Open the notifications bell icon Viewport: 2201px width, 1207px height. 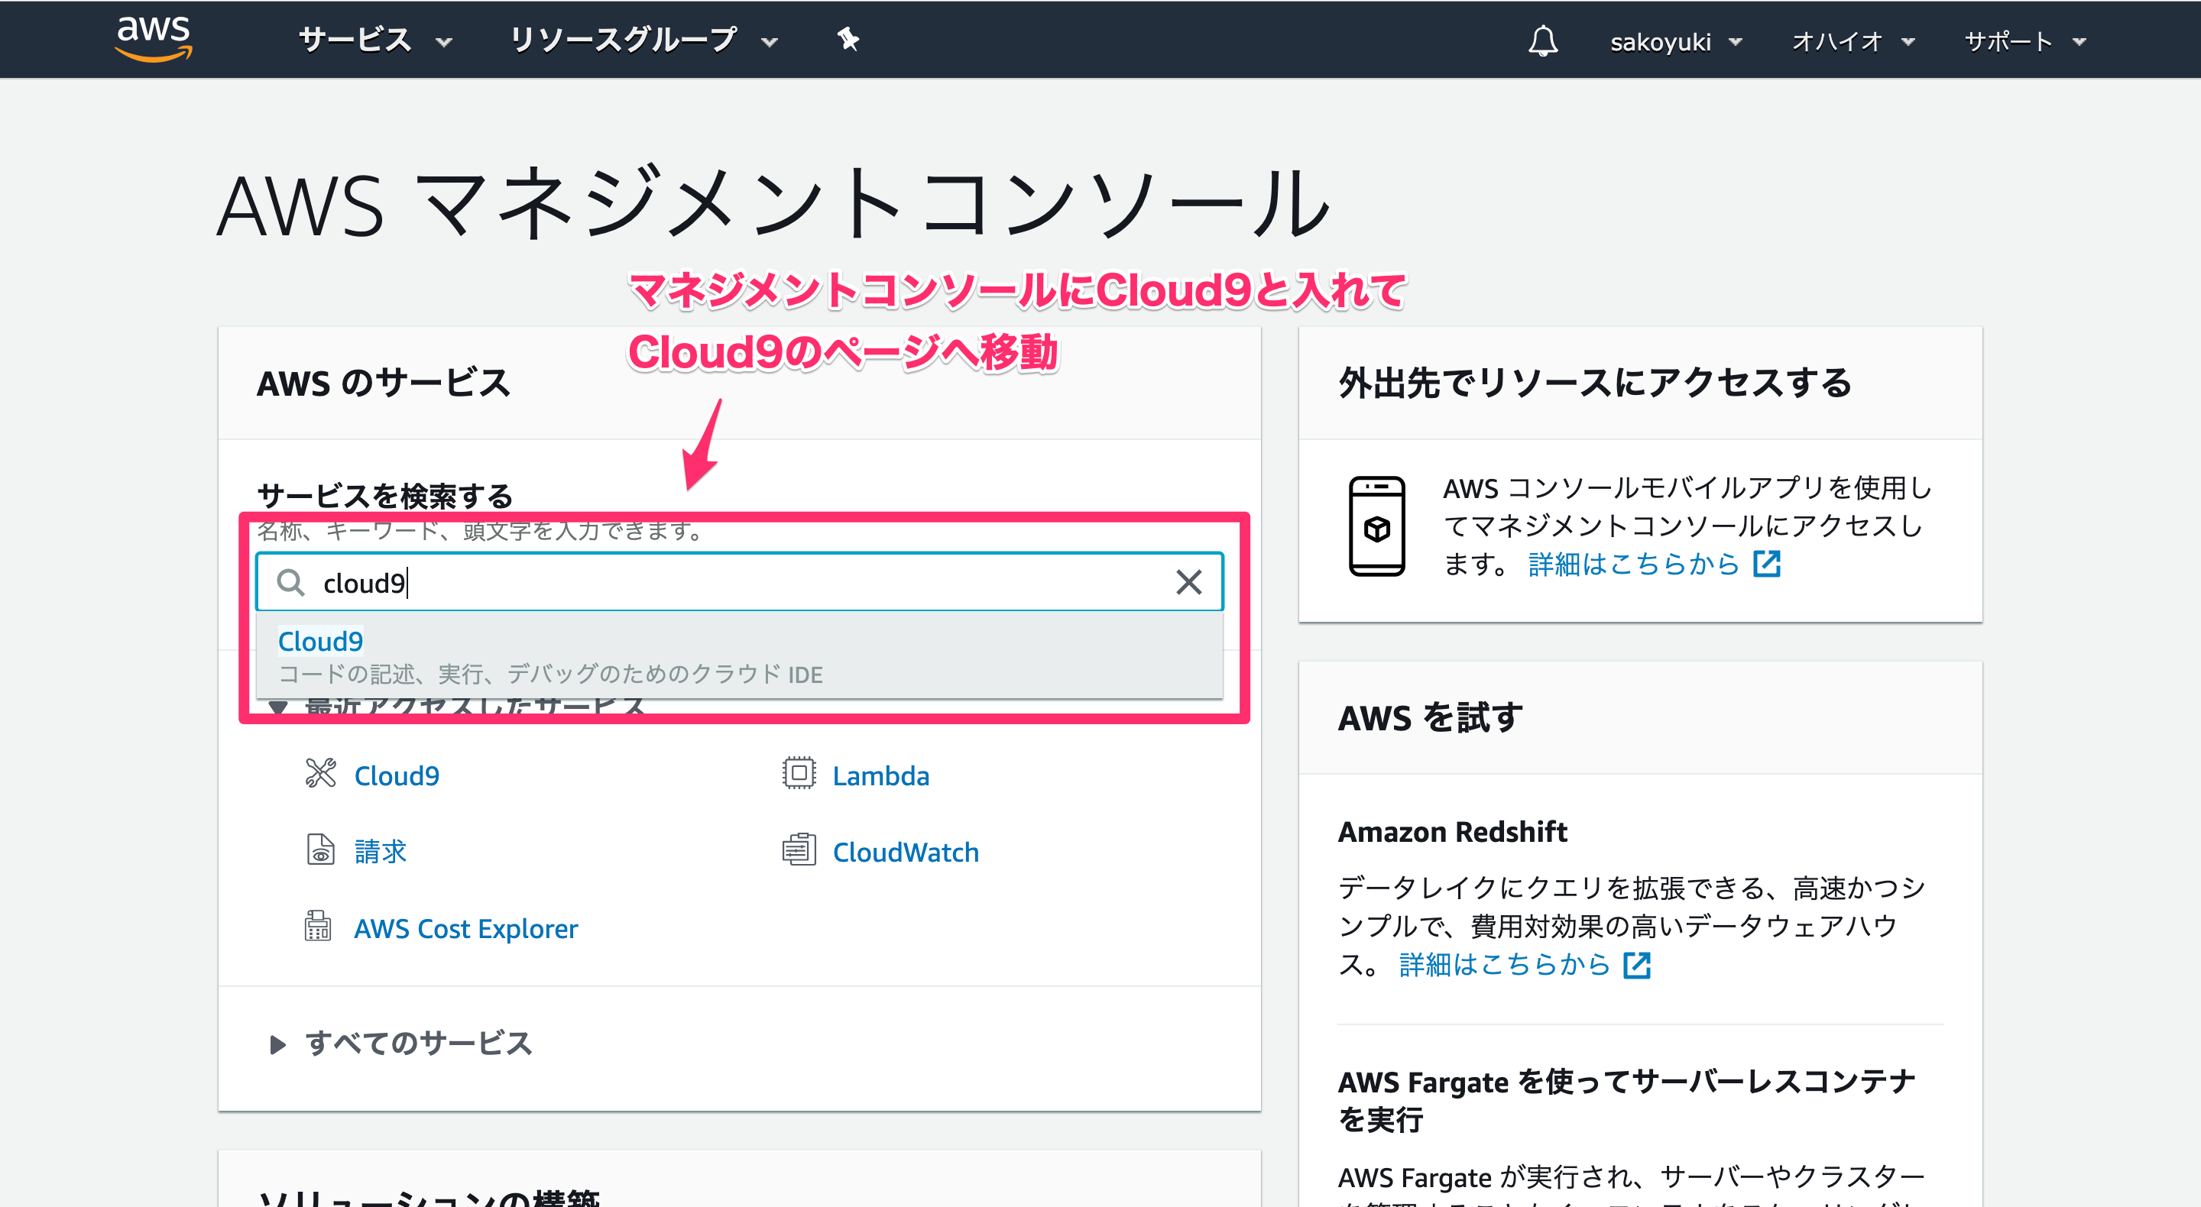[1543, 40]
